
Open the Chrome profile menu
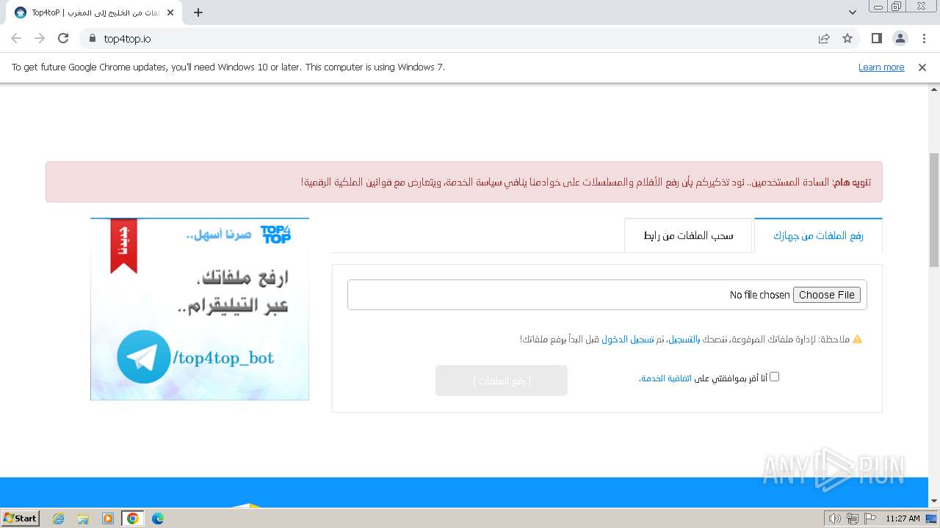point(900,38)
